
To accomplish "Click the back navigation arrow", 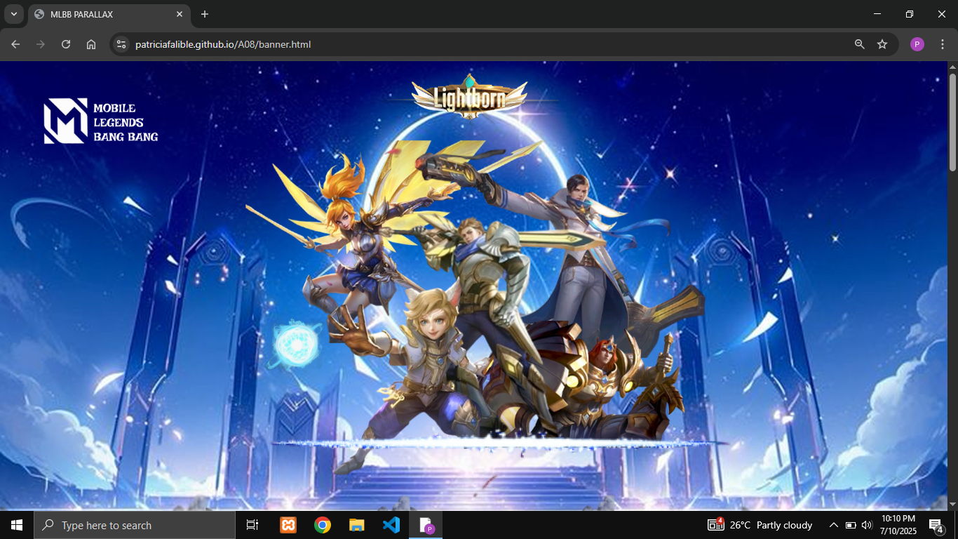I will (x=15, y=44).
